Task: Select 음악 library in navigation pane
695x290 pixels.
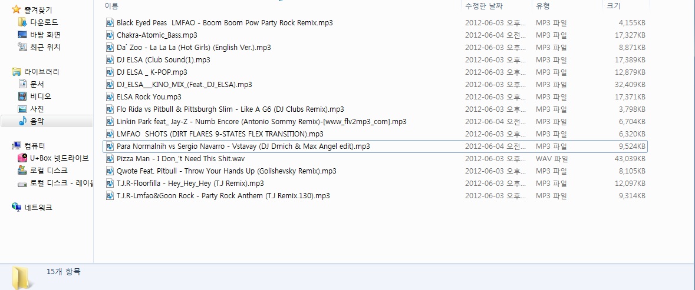Action: coord(37,121)
